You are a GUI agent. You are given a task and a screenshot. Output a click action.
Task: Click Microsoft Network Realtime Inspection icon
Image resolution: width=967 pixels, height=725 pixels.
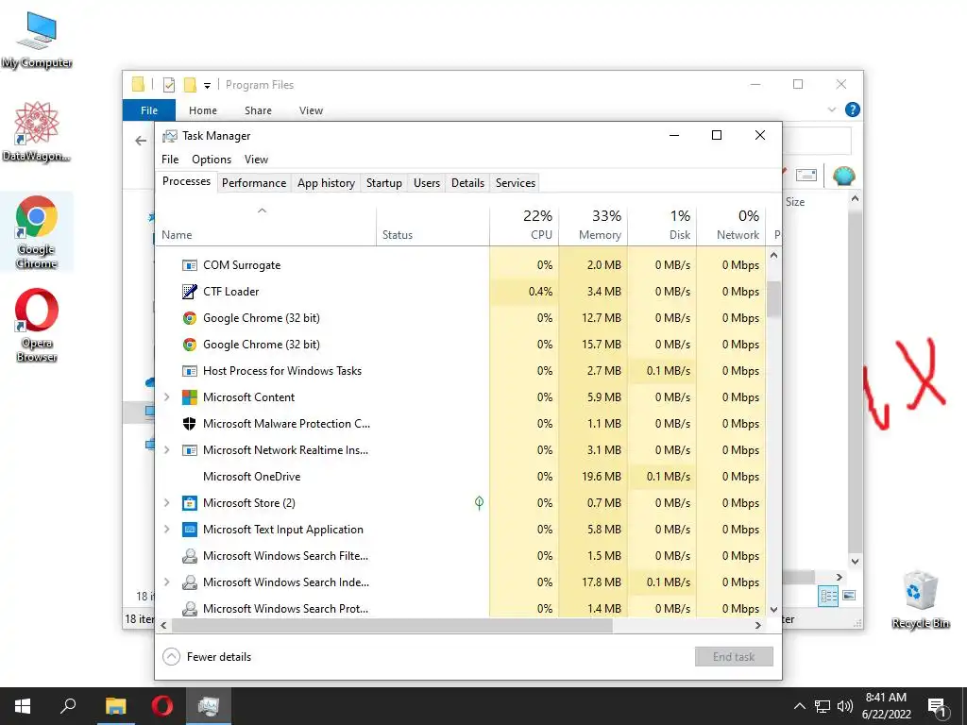tap(189, 450)
